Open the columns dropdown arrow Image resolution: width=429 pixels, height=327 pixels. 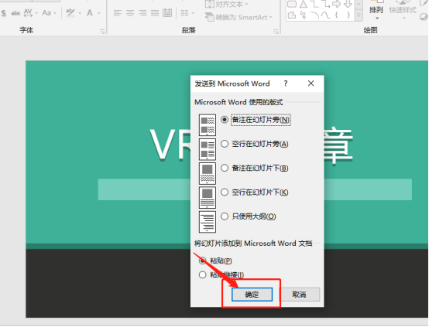pyautogui.click(x=193, y=13)
